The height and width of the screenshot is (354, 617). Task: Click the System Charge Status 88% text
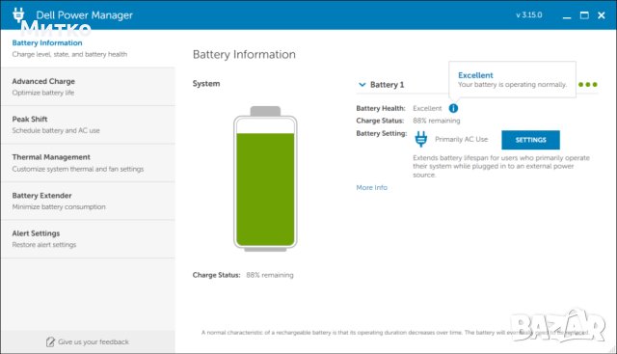point(270,275)
